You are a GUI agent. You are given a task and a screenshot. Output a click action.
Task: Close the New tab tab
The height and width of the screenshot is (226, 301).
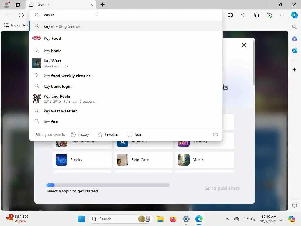[x=92, y=5]
